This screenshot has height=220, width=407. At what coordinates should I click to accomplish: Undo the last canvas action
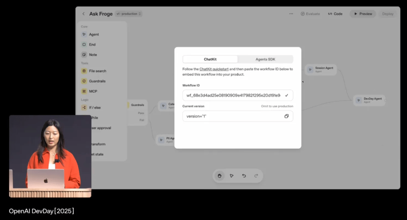(x=244, y=176)
